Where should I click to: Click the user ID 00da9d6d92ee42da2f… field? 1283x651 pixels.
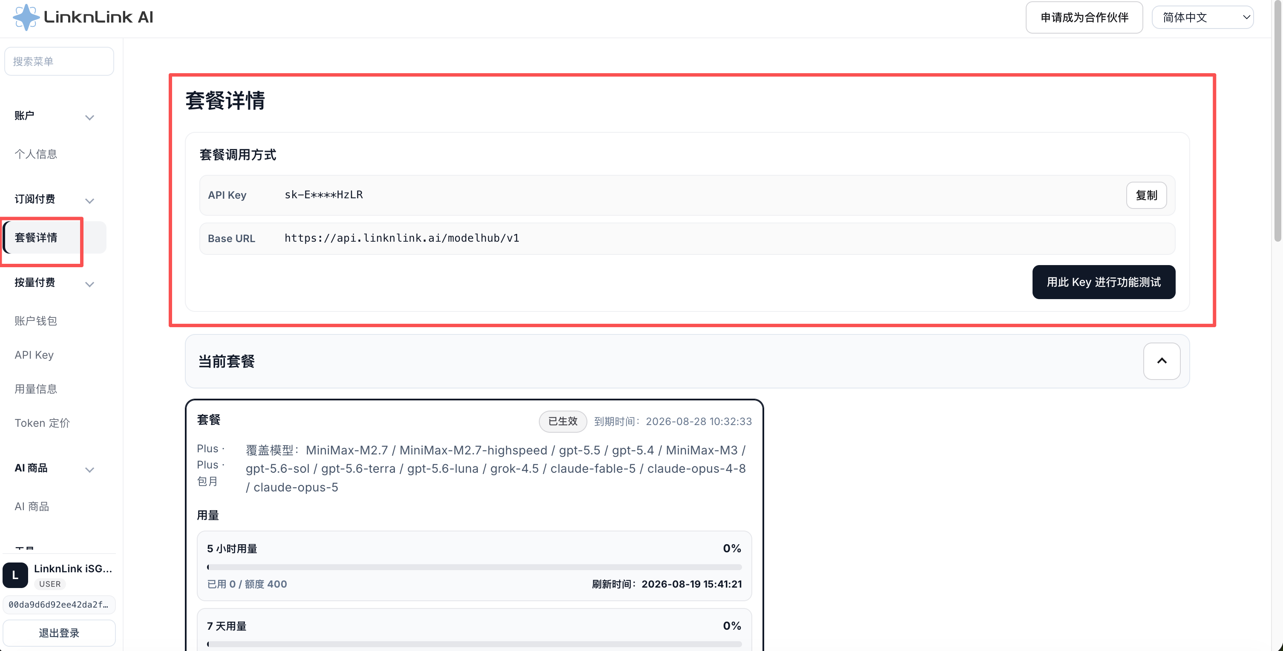coord(59,604)
